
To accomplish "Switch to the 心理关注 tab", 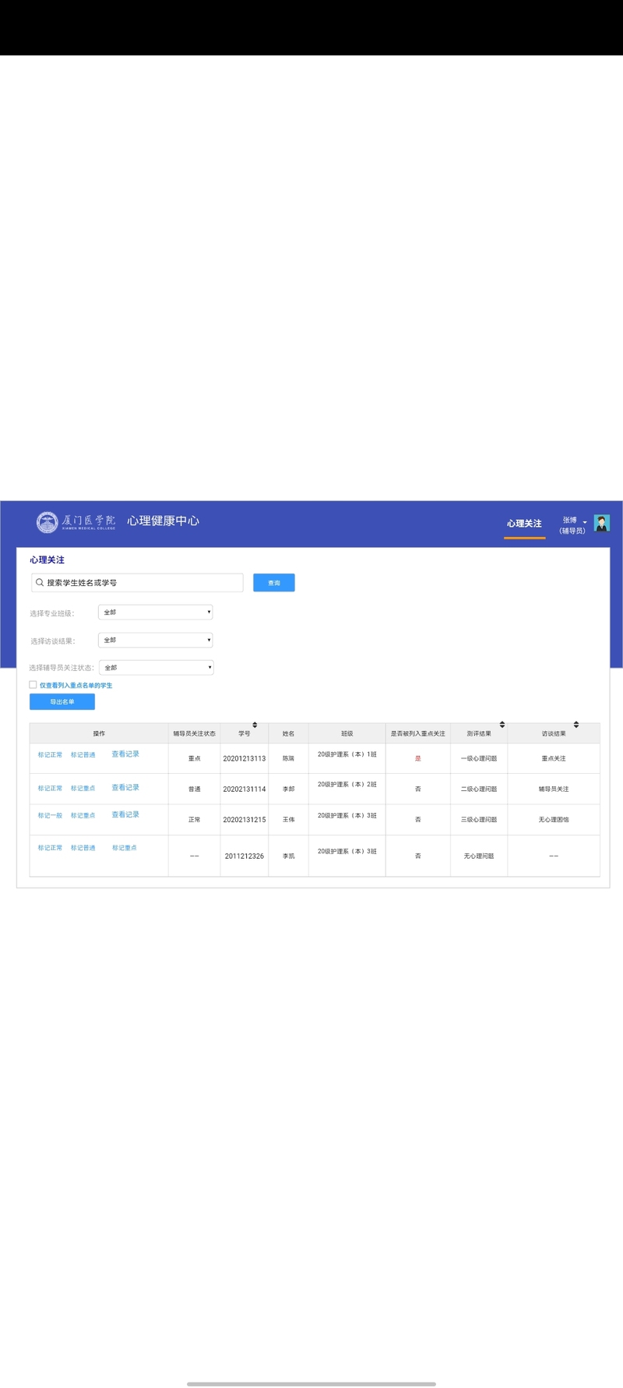I will pos(524,523).
